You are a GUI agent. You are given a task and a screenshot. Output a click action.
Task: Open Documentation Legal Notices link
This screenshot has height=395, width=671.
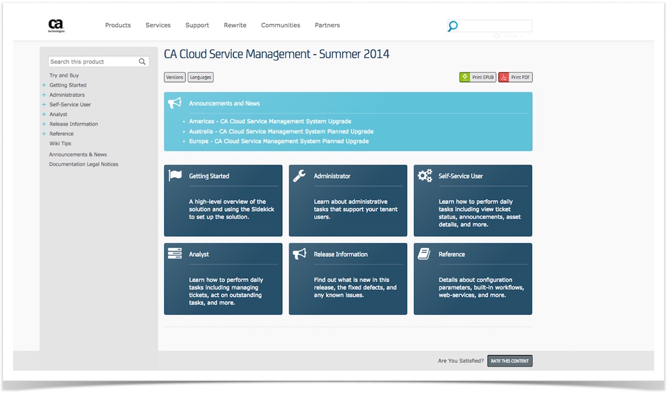tap(83, 164)
